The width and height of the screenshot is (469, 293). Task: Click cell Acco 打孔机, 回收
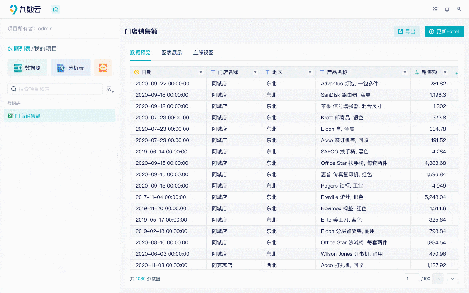tap(363, 265)
